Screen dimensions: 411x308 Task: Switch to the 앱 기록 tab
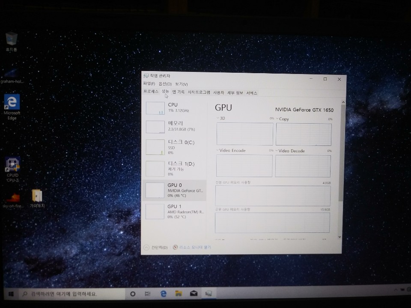178,92
